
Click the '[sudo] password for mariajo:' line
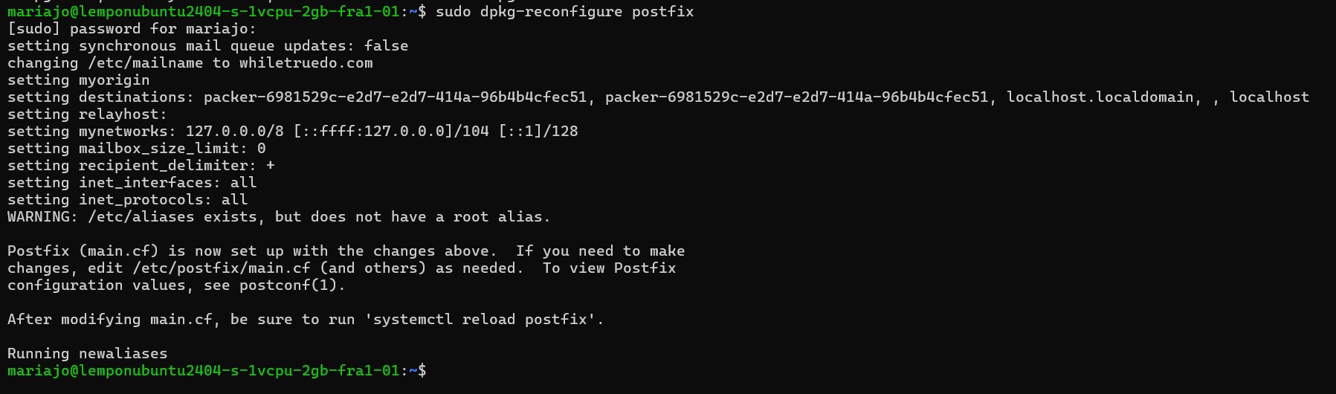pyautogui.click(x=132, y=28)
